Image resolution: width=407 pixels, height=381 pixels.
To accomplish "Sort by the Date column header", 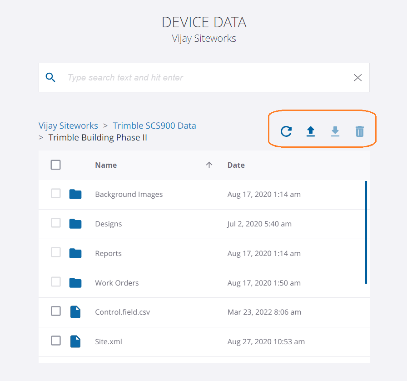I will pos(236,165).
